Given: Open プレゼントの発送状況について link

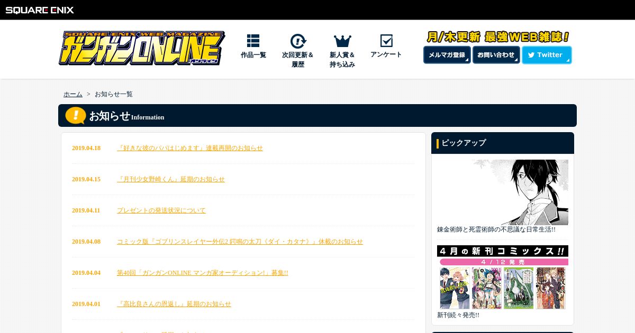Looking at the screenshot, I should point(161,210).
